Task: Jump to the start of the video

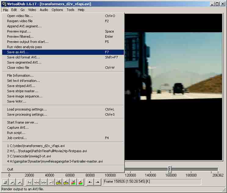Action: pyautogui.click(x=29, y=182)
